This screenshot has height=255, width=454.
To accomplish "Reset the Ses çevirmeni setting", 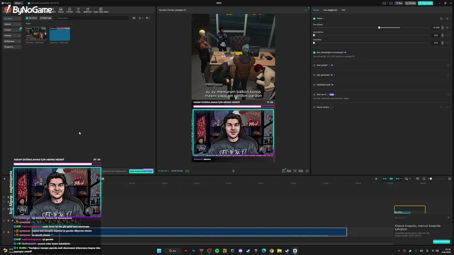I will [x=448, y=75].
